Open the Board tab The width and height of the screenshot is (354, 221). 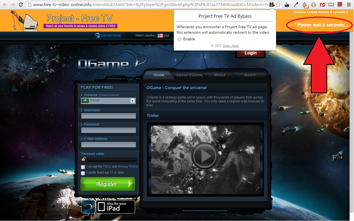tap(250, 75)
